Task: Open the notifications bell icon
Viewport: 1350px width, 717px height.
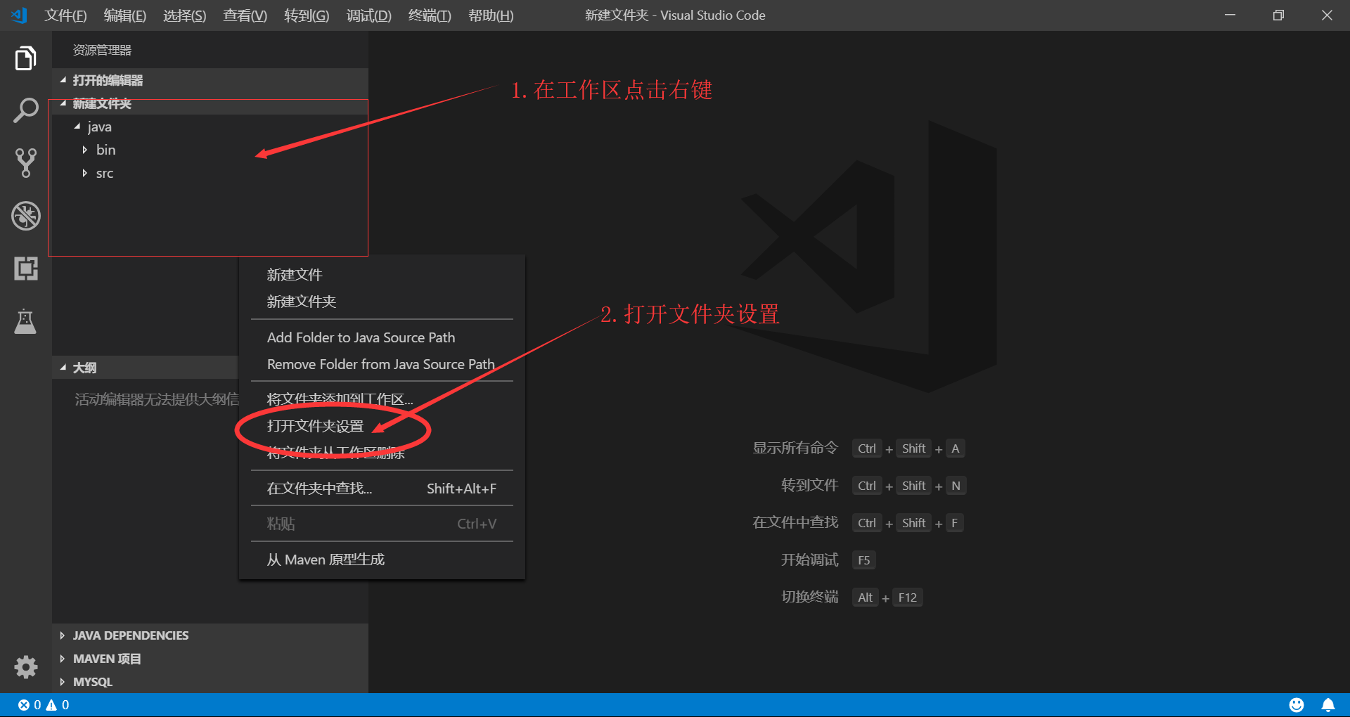Action: tap(1327, 704)
